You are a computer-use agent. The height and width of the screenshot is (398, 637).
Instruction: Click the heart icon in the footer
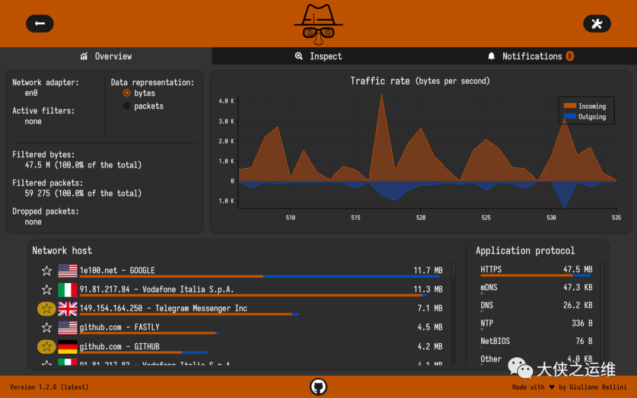coord(551,387)
